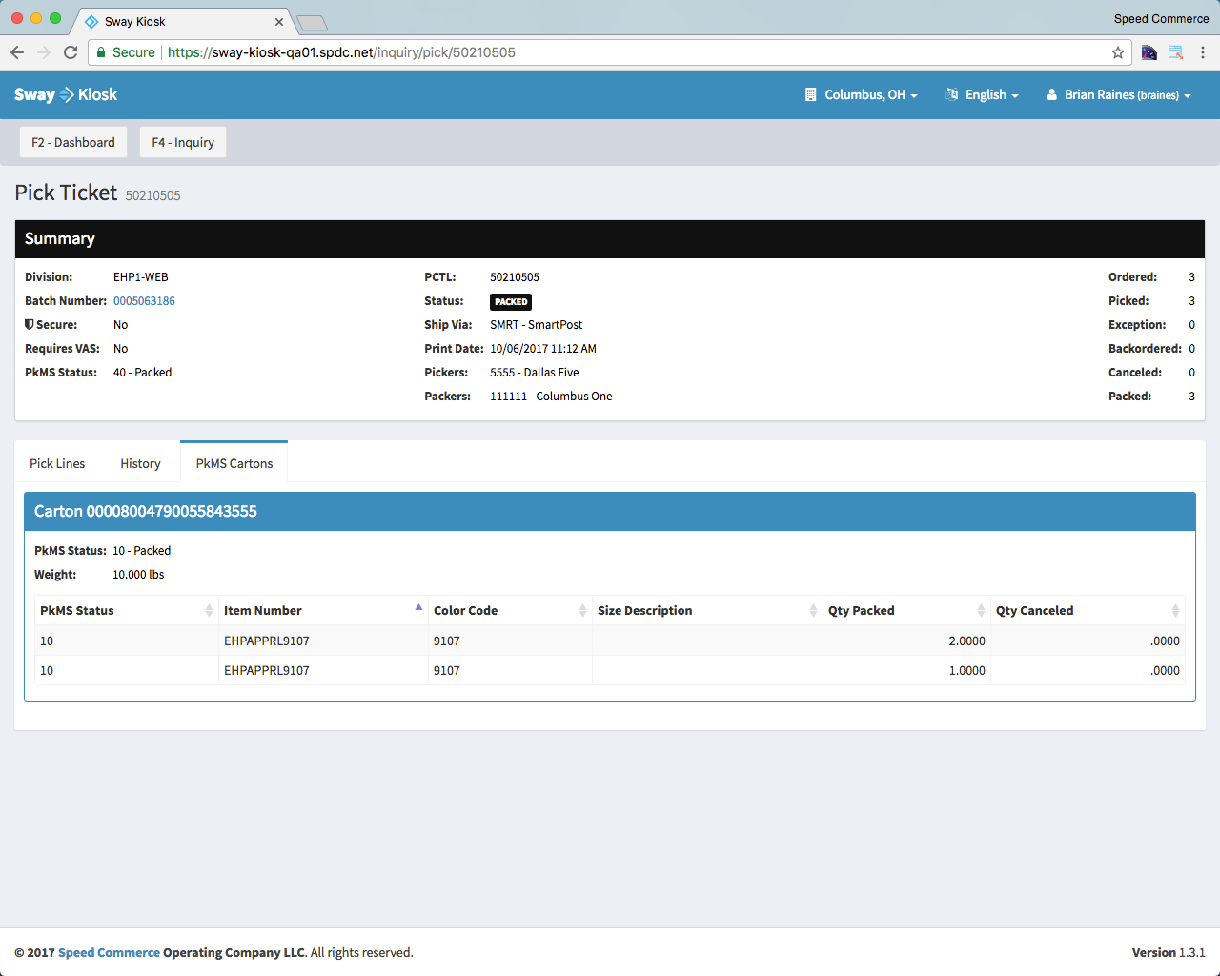Click the Qty Packed value 2.0000
Screen dimensions: 1220x976
click(x=966, y=640)
